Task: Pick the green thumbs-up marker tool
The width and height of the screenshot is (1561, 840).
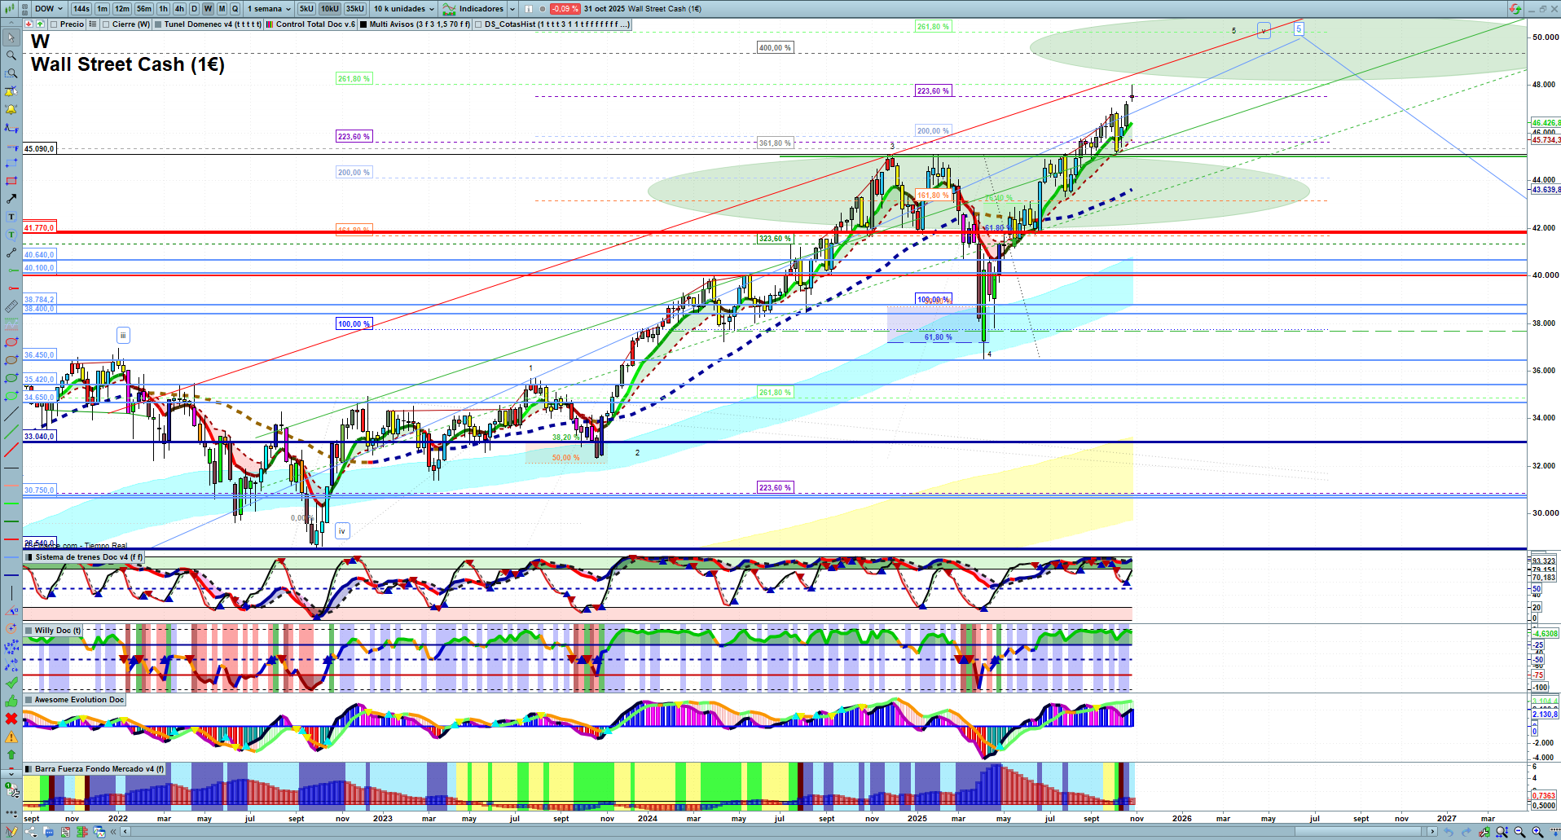Action: (x=11, y=701)
